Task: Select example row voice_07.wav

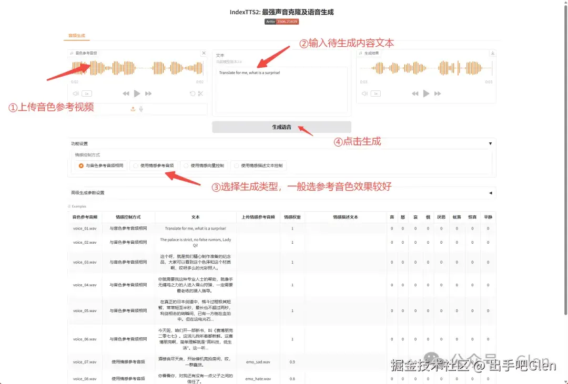Action: coord(281,361)
